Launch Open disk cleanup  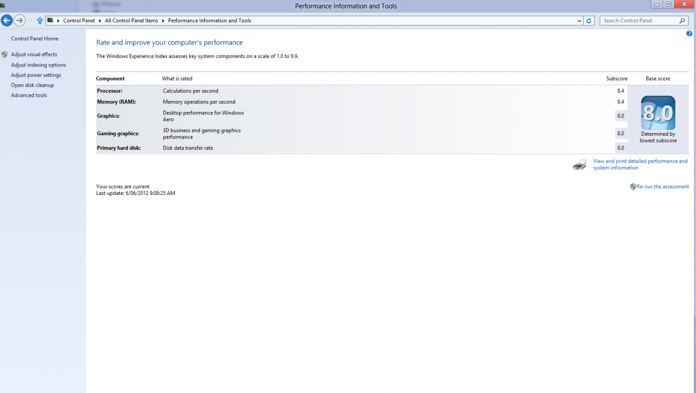click(32, 85)
